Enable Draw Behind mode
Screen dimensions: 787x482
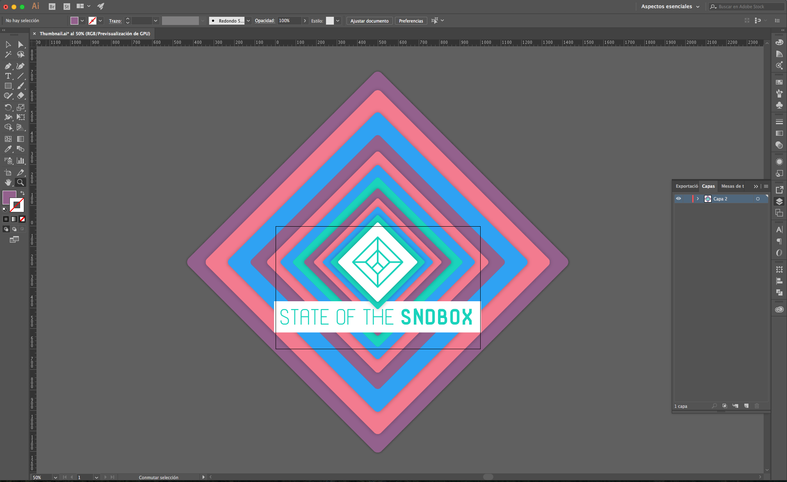(x=14, y=229)
